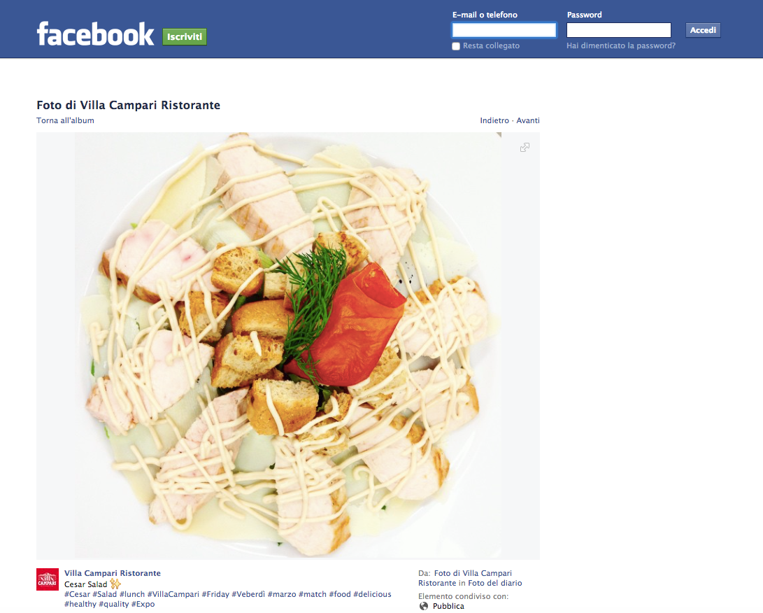Open Hai dimenticato la password link

(621, 45)
